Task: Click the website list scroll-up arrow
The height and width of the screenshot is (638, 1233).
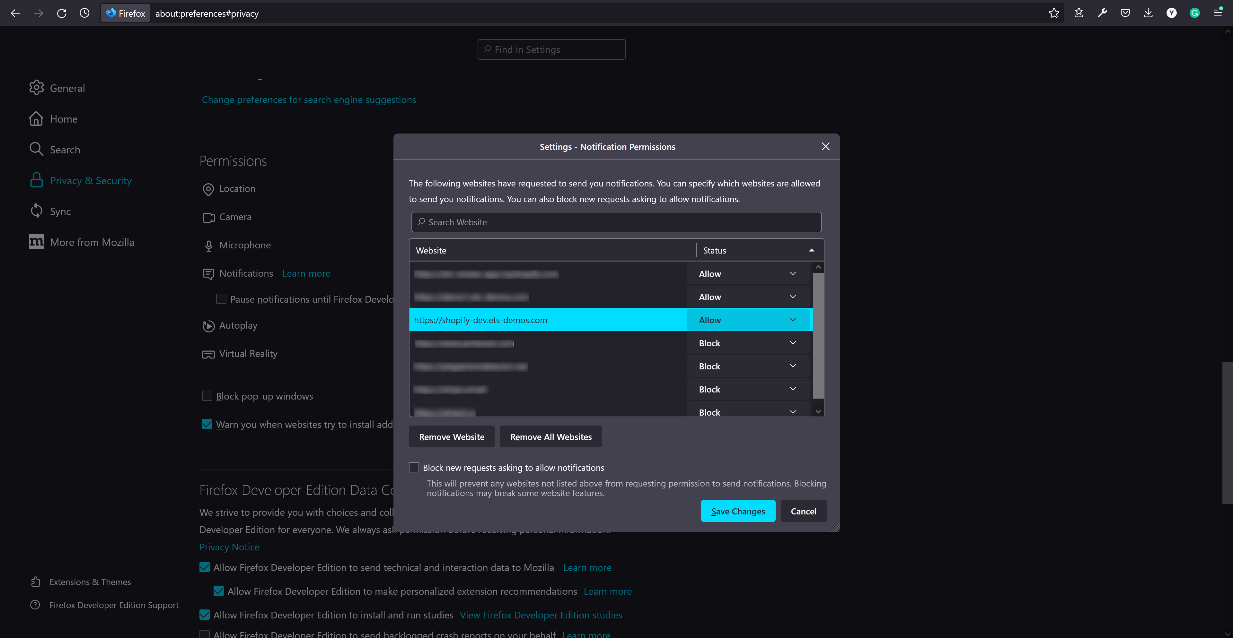Action: [x=818, y=267]
